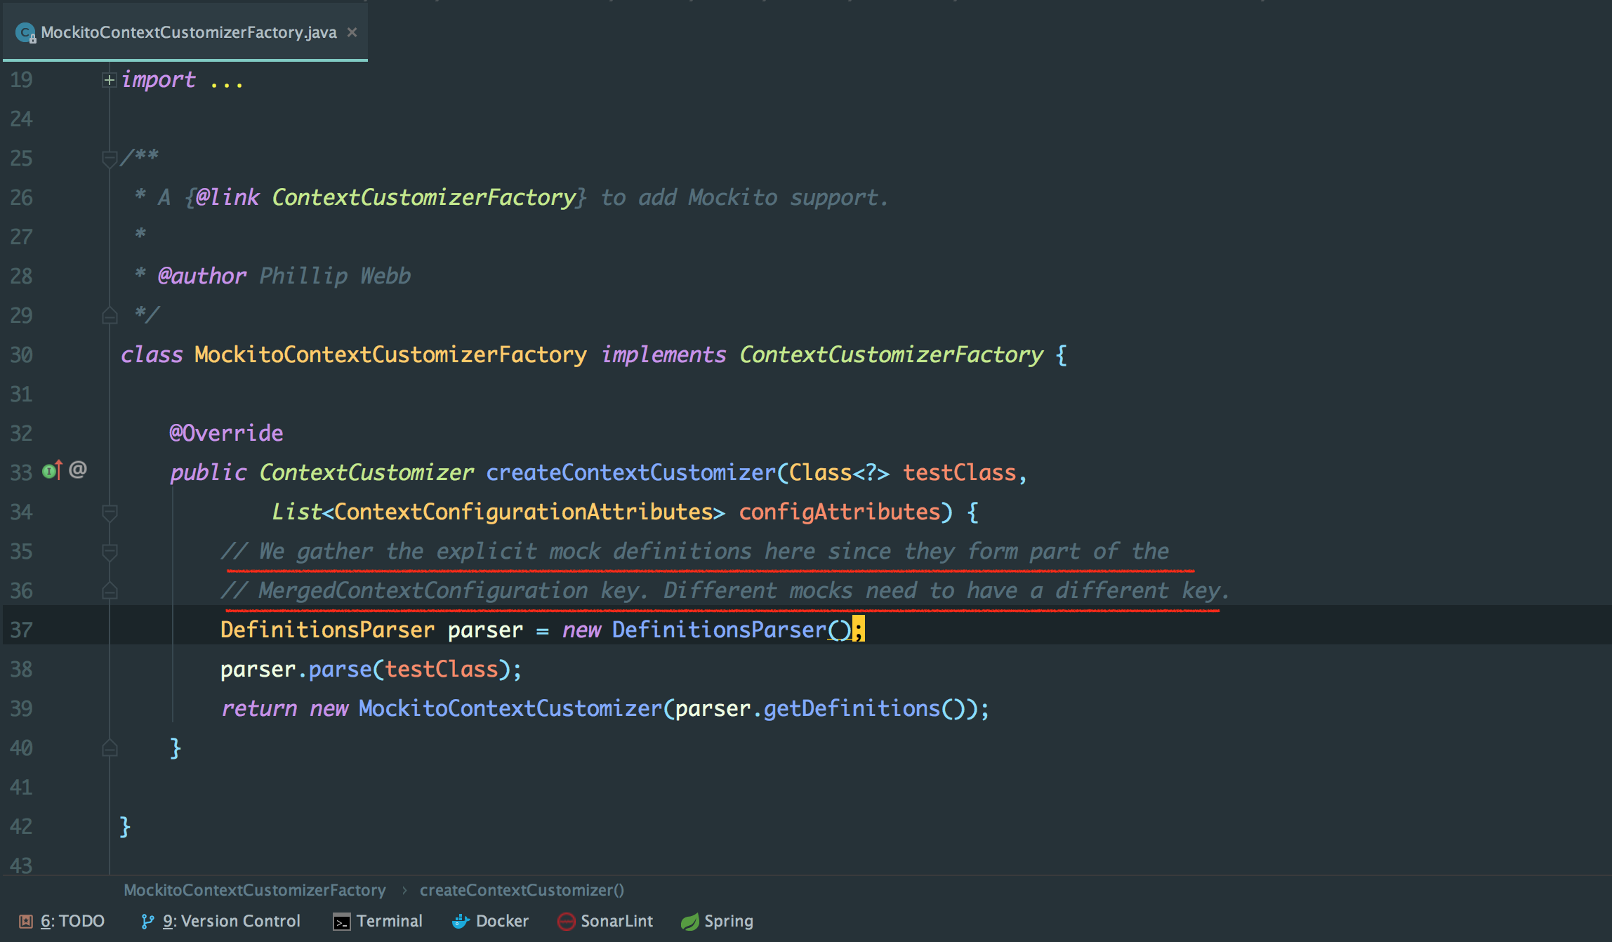Image resolution: width=1612 pixels, height=942 pixels.
Task: Open the Version Control tool window
Action: [x=220, y=921]
